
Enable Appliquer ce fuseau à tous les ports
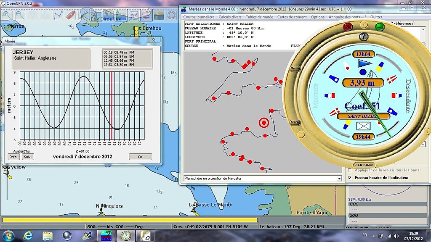pos(350,171)
